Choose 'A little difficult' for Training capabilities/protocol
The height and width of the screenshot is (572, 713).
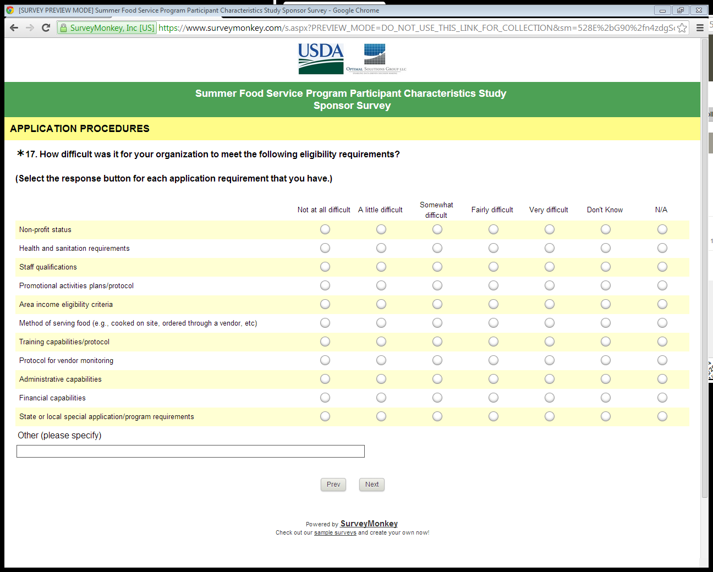[381, 342]
